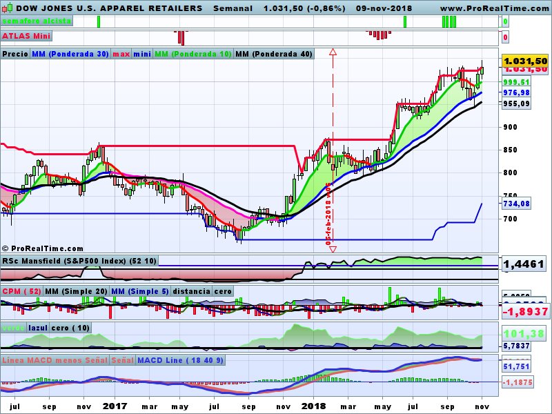Select the 'ATLAS Mini' indicator label
This screenshot has height=414, width=552.
[x=26, y=36]
